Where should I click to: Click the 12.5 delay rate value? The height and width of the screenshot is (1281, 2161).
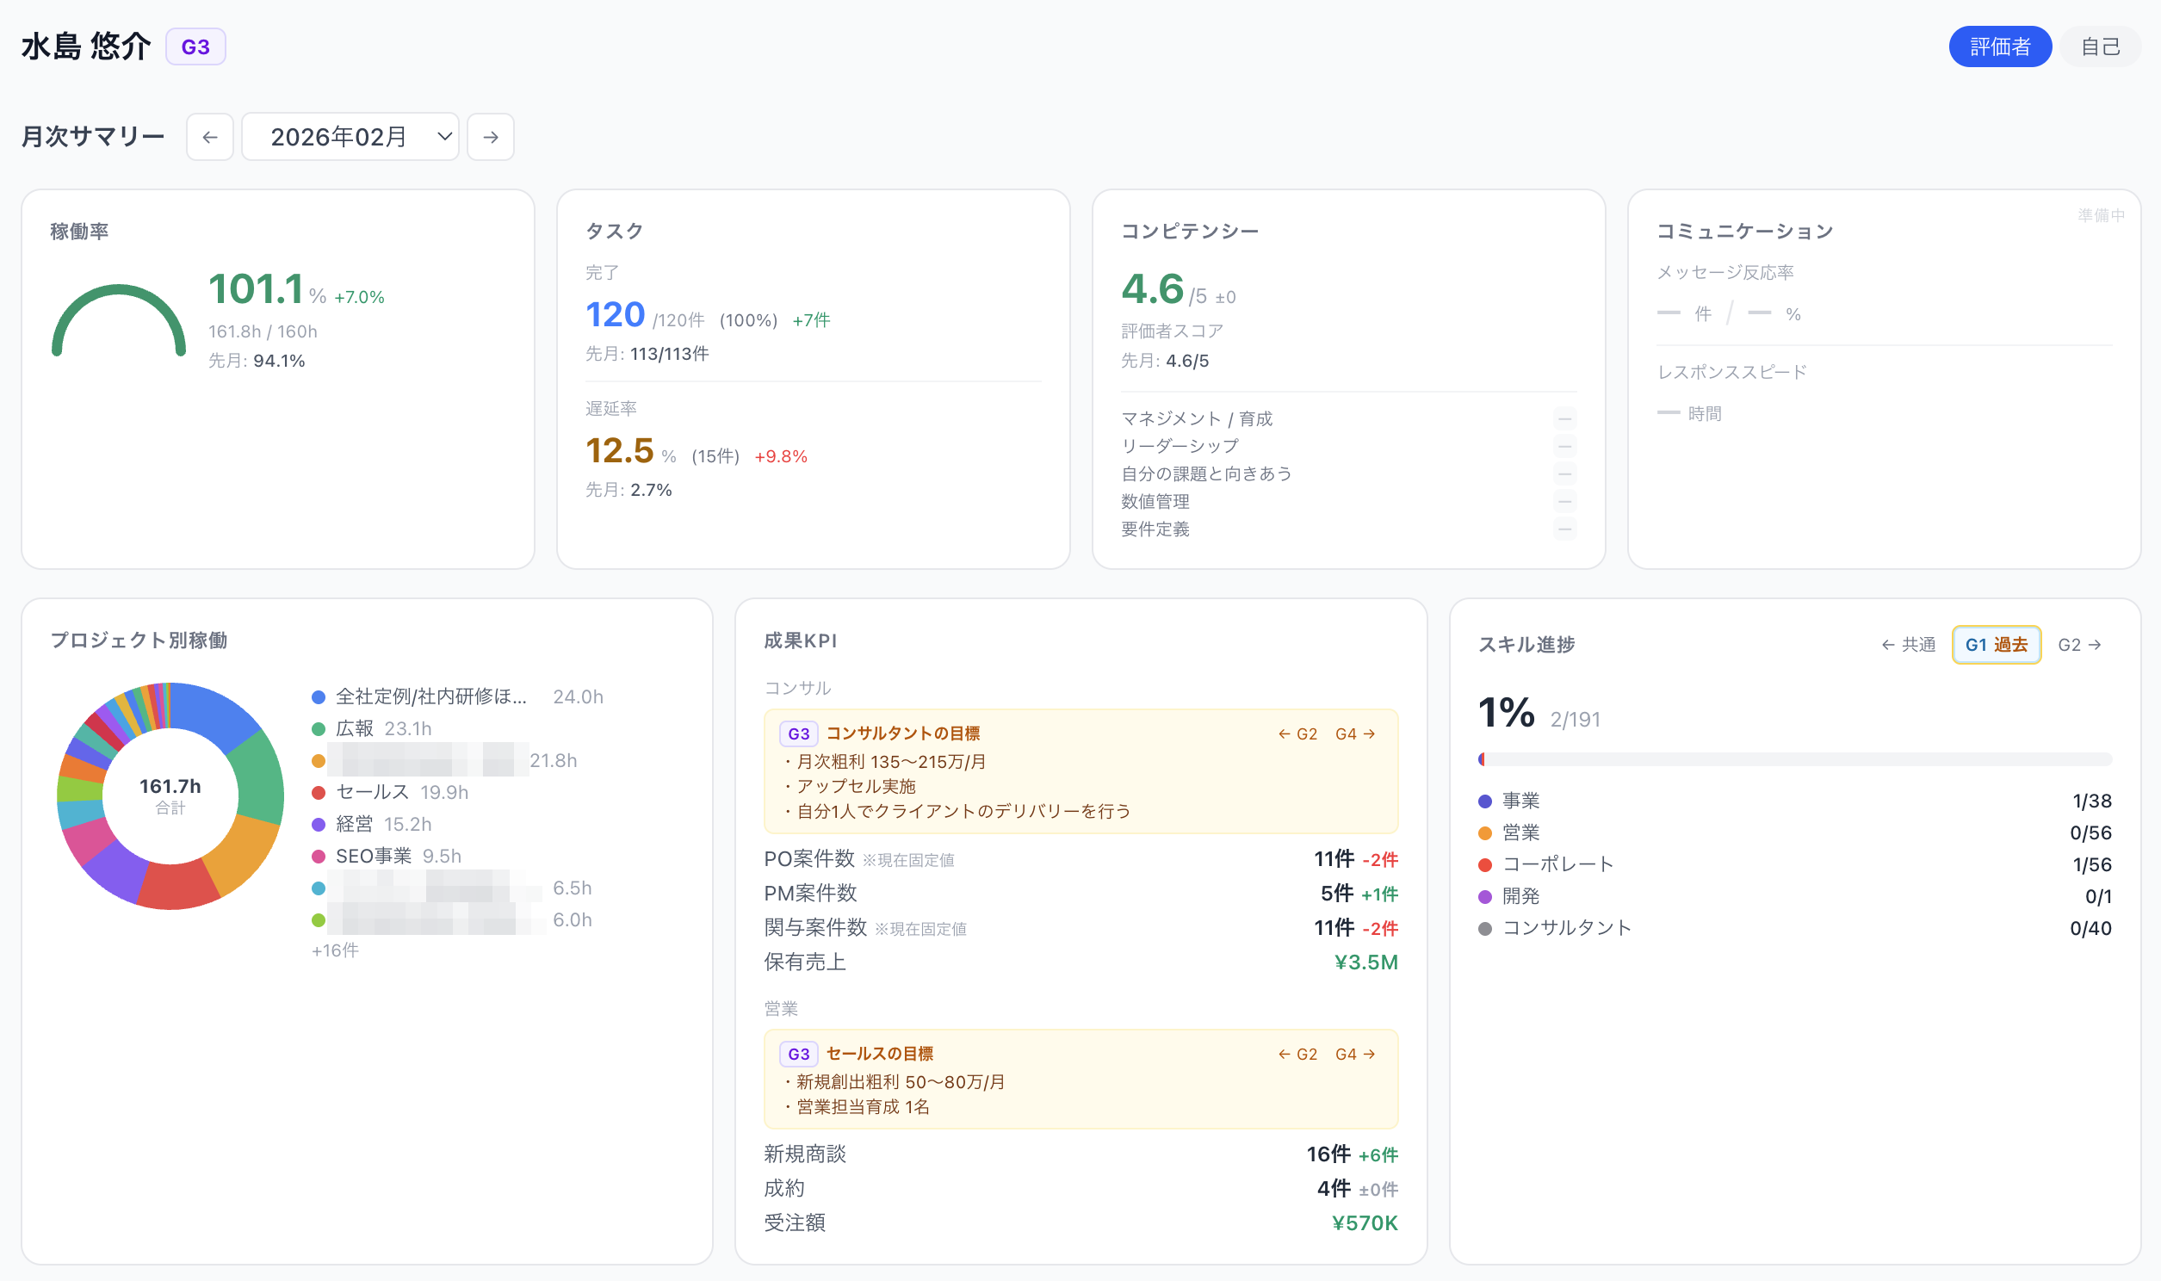coord(620,450)
